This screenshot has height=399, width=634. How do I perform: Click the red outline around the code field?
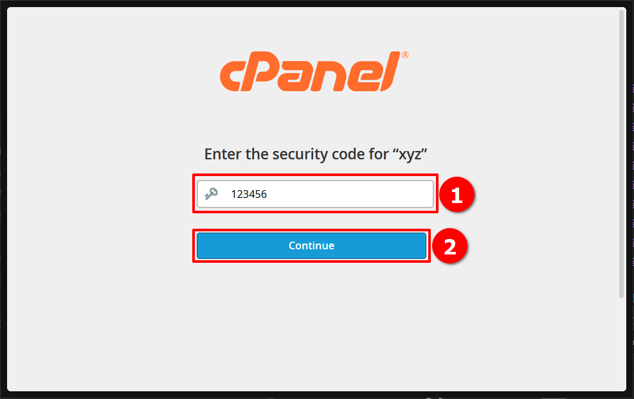315,175
